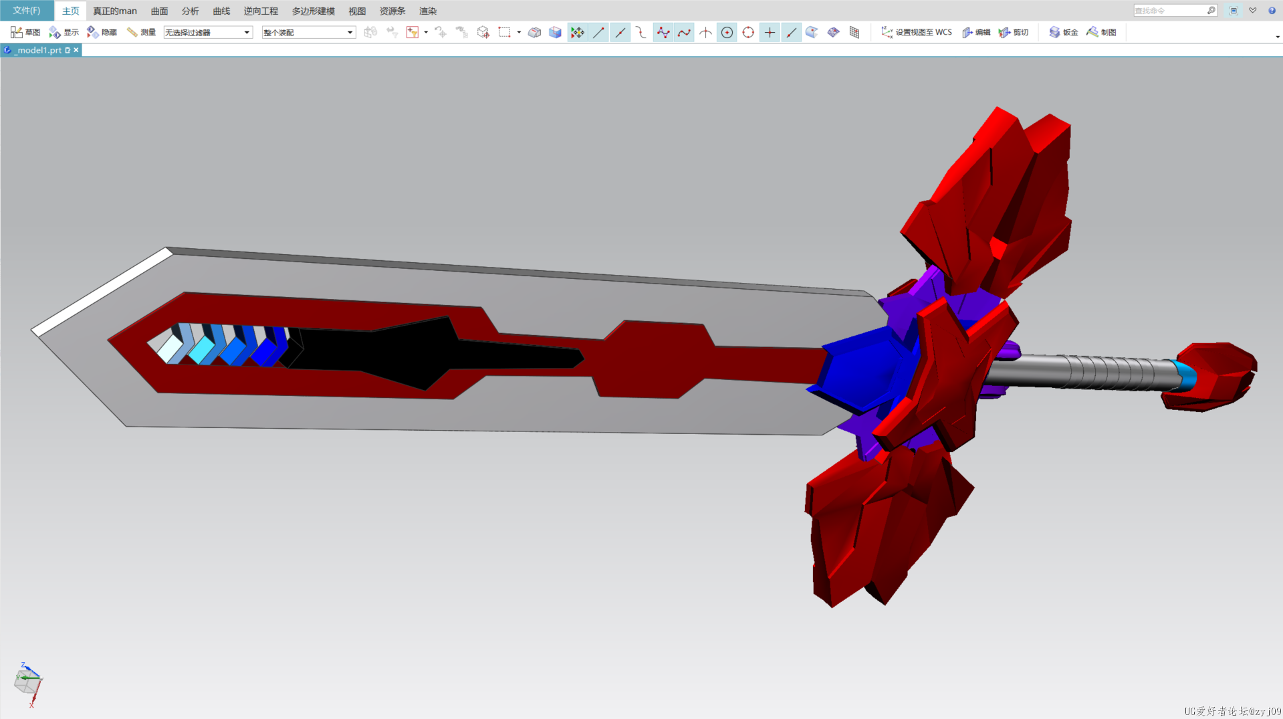This screenshot has height=719, width=1283.
Task: Click 设置视图至 WCS button
Action: [917, 32]
